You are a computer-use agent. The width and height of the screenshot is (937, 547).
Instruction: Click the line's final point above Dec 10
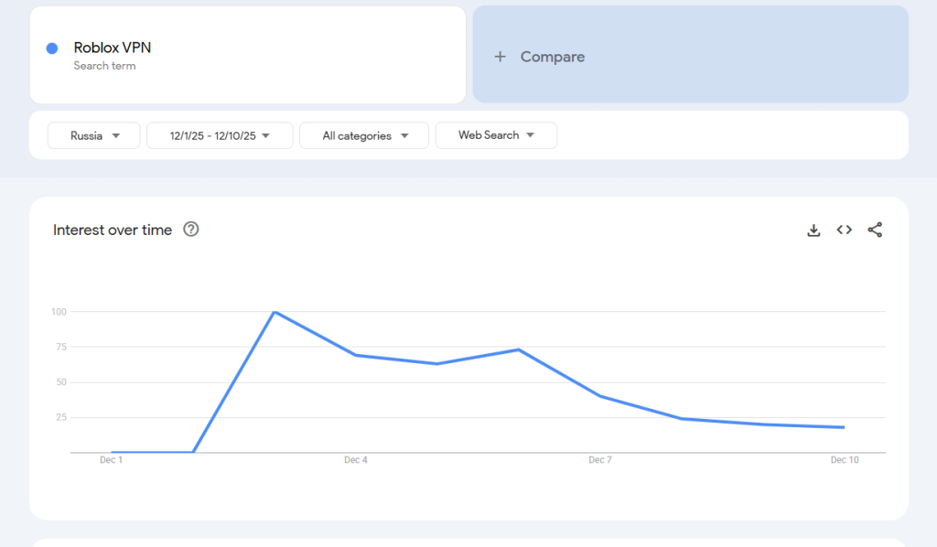click(x=844, y=427)
